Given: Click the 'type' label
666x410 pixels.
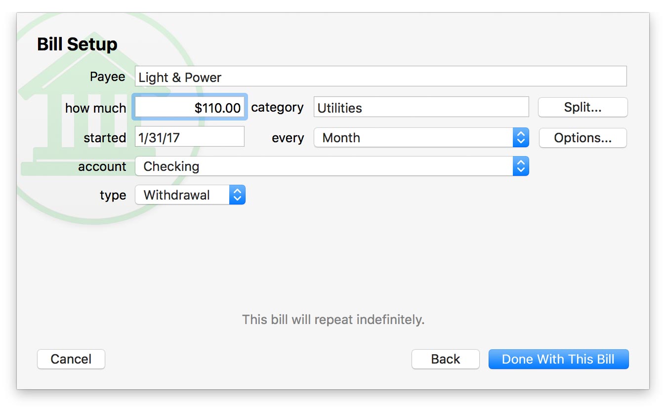Looking at the screenshot, I should coord(113,196).
